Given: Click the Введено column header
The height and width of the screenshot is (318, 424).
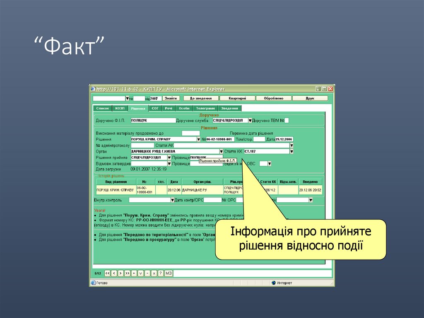Looking at the screenshot, I should 310,182.
